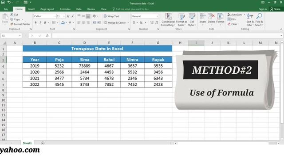The image size is (284, 159).
Task: Toggle Merge & Center
Action: [114, 23]
